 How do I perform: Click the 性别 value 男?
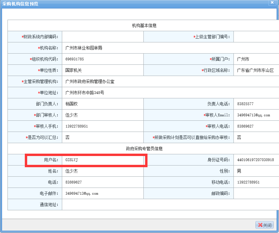[x=239, y=171]
